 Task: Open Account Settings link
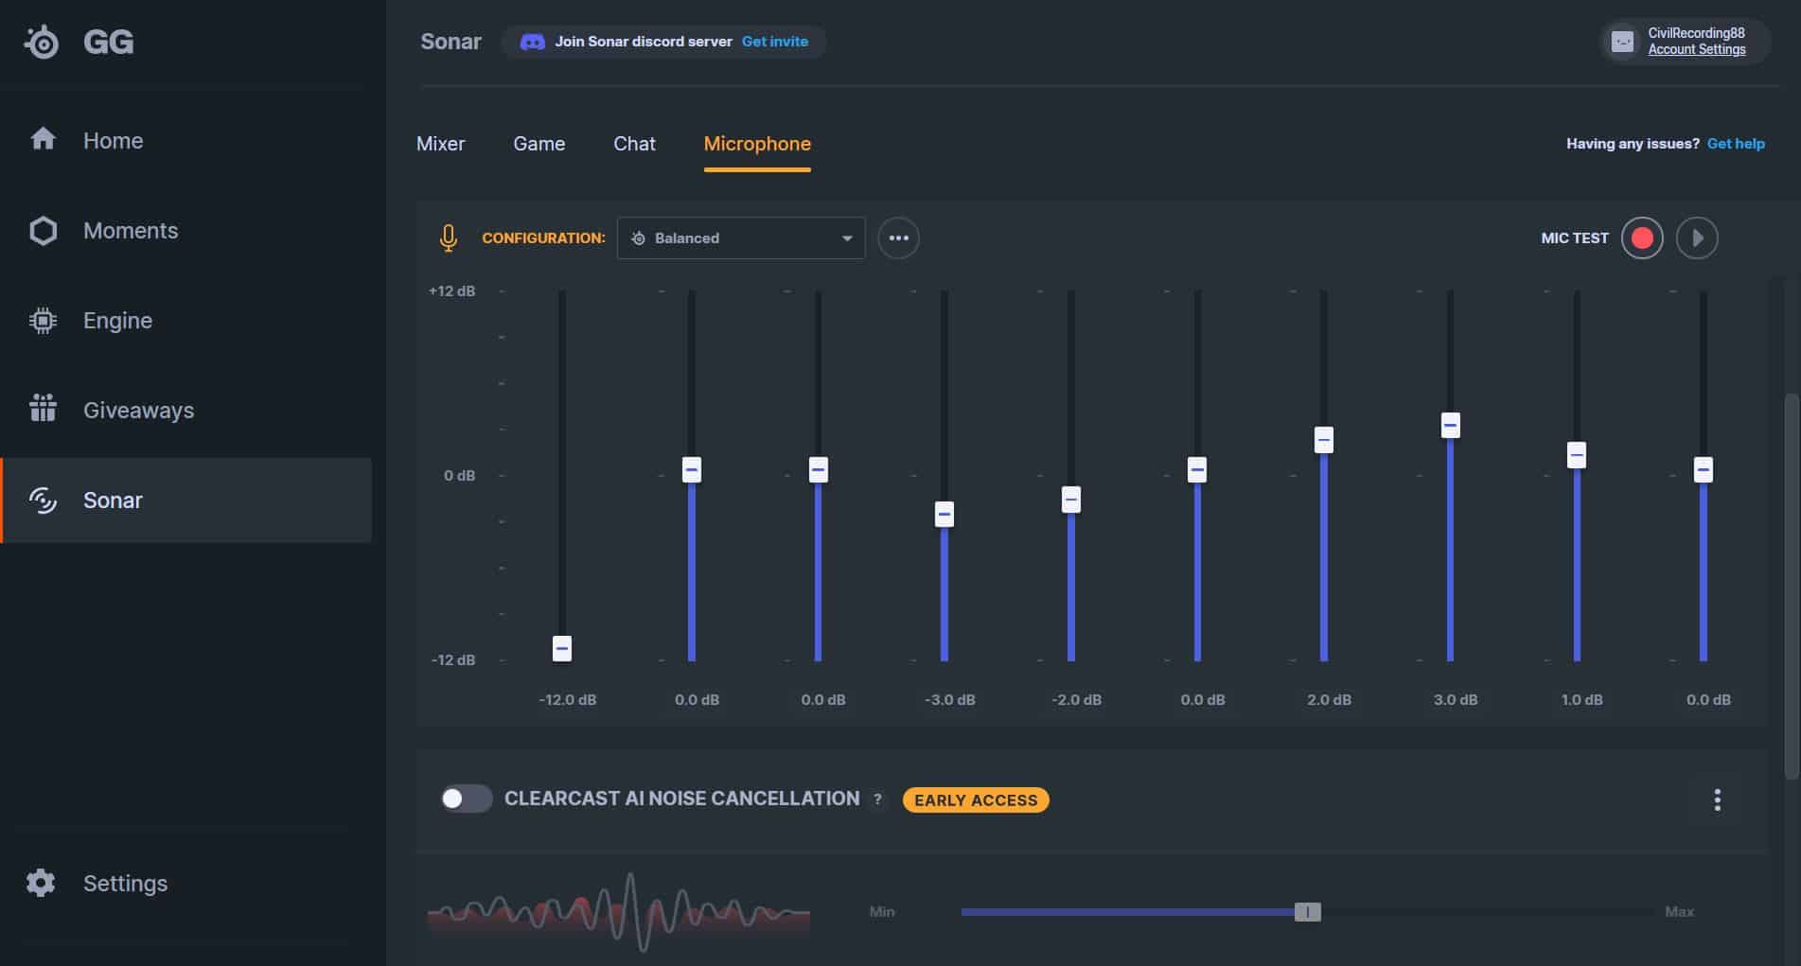click(x=1696, y=50)
